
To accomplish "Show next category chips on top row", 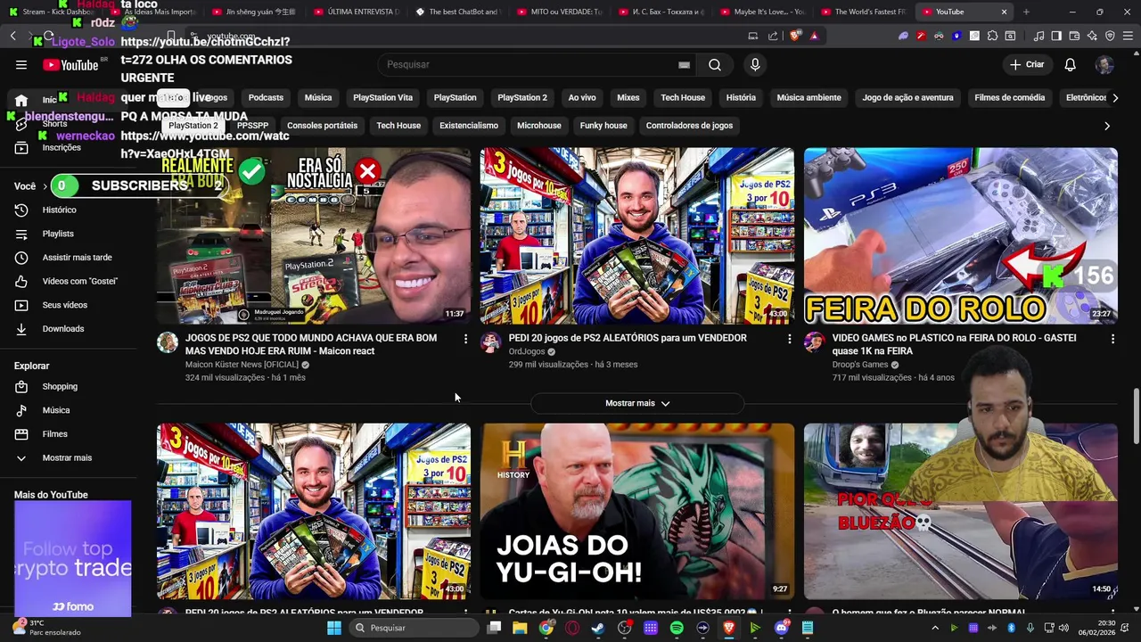I will [x=1114, y=97].
